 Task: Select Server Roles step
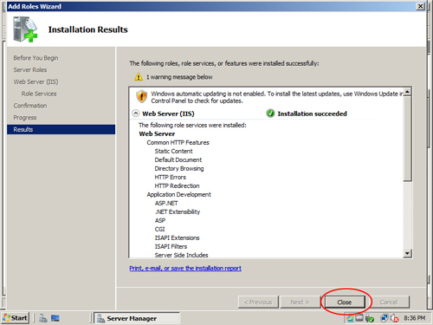click(x=30, y=70)
